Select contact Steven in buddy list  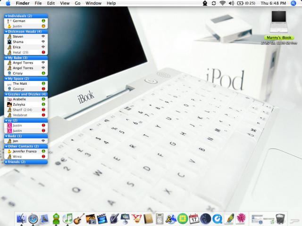click(26, 37)
